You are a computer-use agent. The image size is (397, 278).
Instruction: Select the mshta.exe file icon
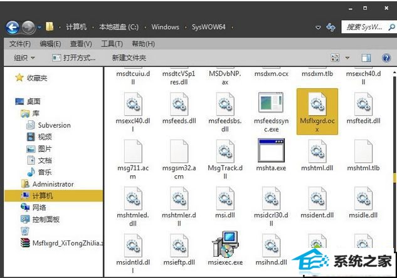click(x=271, y=152)
